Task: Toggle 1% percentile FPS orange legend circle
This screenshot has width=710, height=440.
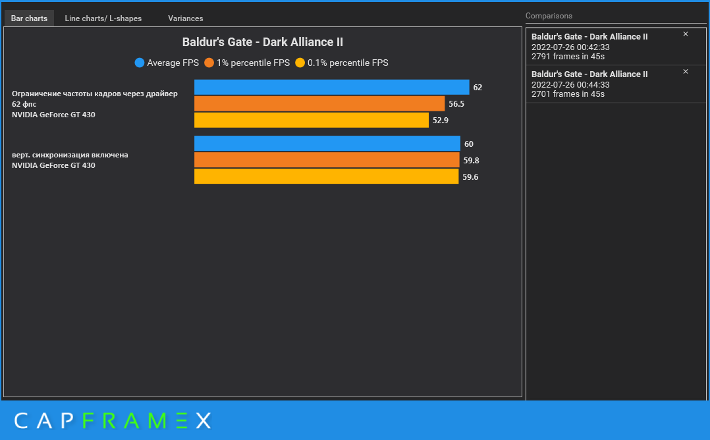Action: [209, 63]
